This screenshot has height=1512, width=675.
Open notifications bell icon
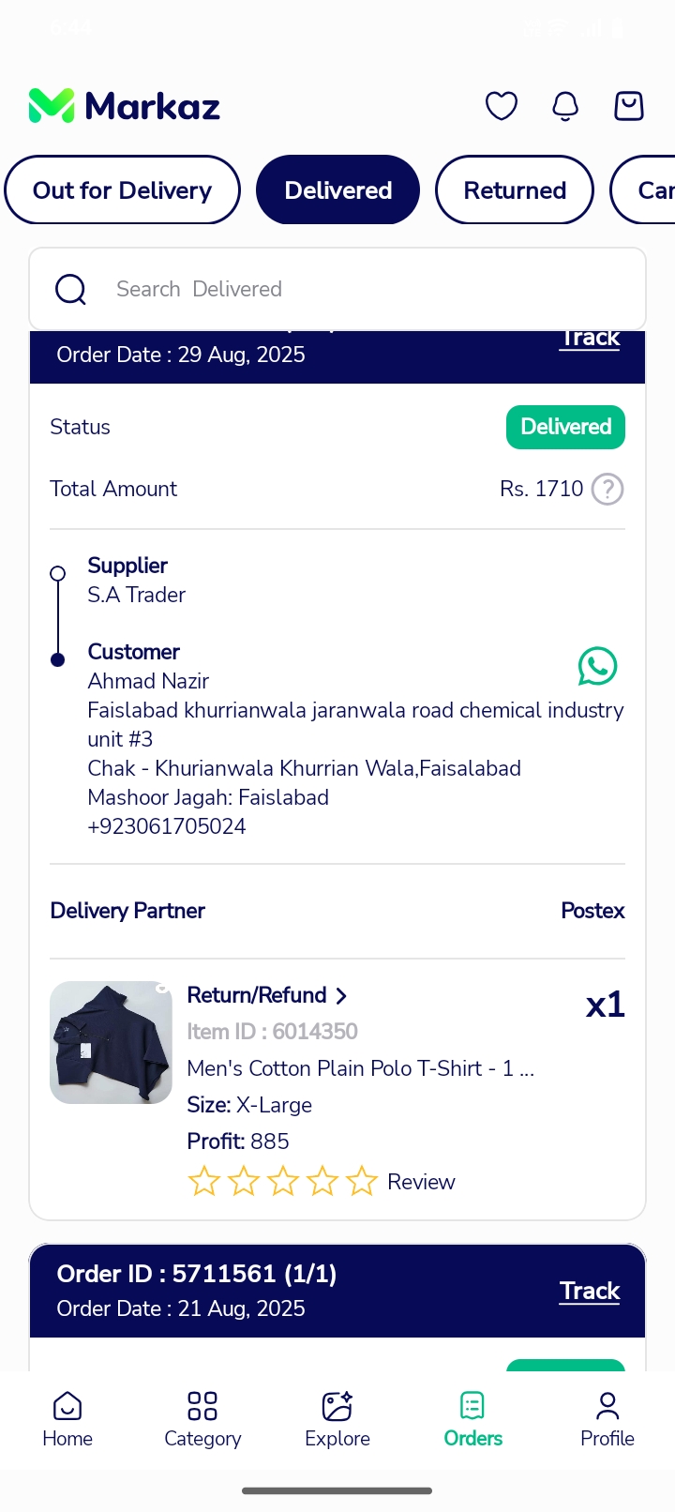pos(565,106)
